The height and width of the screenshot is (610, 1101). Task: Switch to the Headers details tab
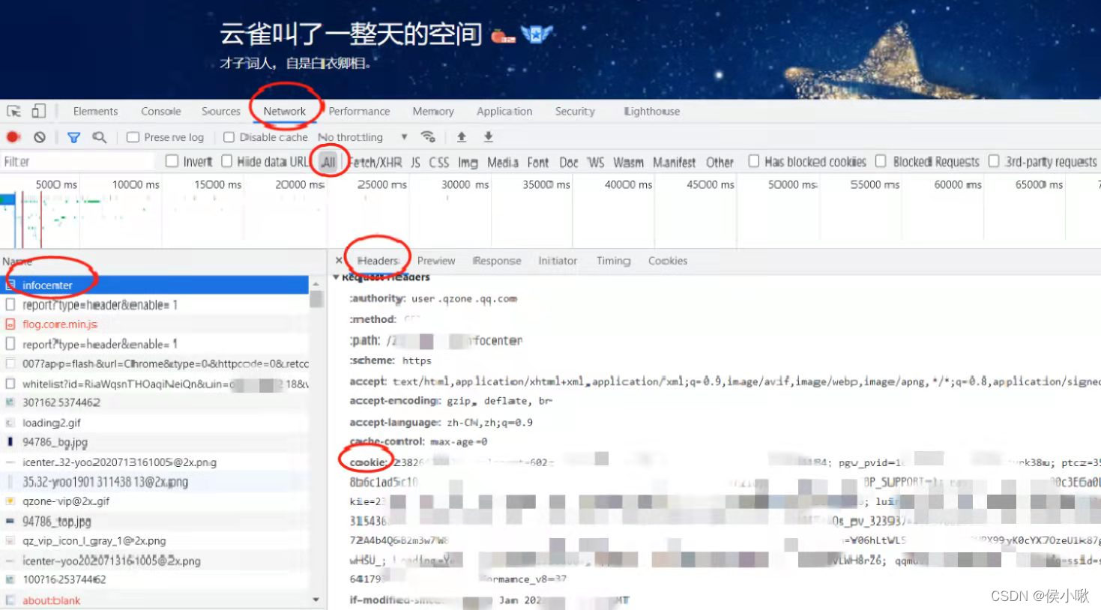378,261
